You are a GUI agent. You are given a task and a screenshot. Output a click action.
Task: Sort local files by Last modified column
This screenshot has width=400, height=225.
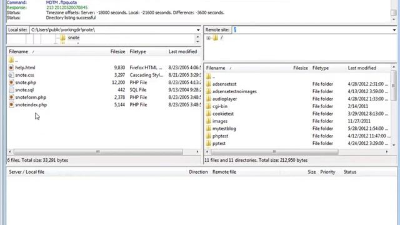tap(182, 51)
